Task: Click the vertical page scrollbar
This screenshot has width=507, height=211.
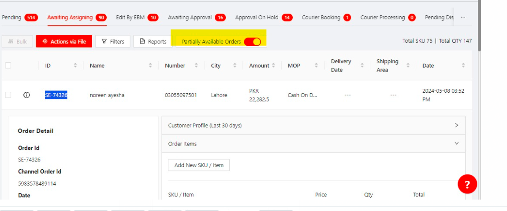Action: click(x=479, y=26)
